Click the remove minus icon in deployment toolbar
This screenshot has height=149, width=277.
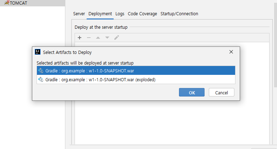89,38
